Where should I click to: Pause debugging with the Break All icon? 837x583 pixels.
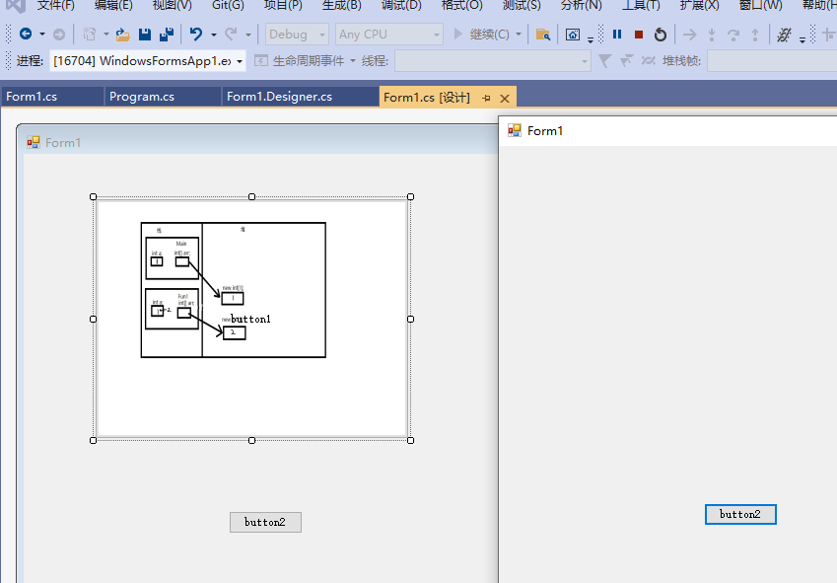click(x=617, y=35)
